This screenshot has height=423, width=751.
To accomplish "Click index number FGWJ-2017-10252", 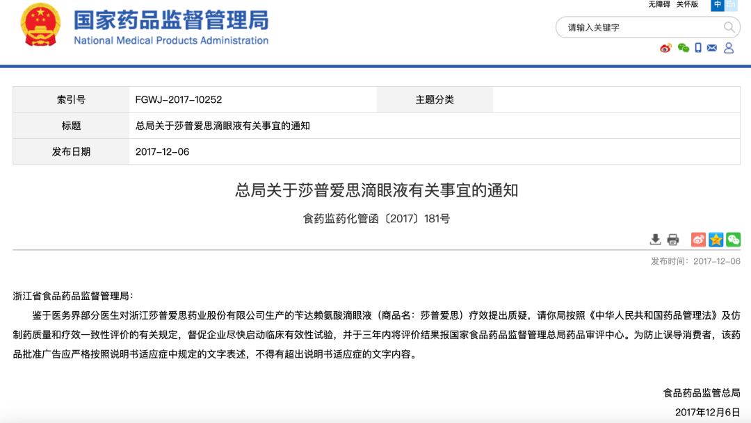I will 179,99.
